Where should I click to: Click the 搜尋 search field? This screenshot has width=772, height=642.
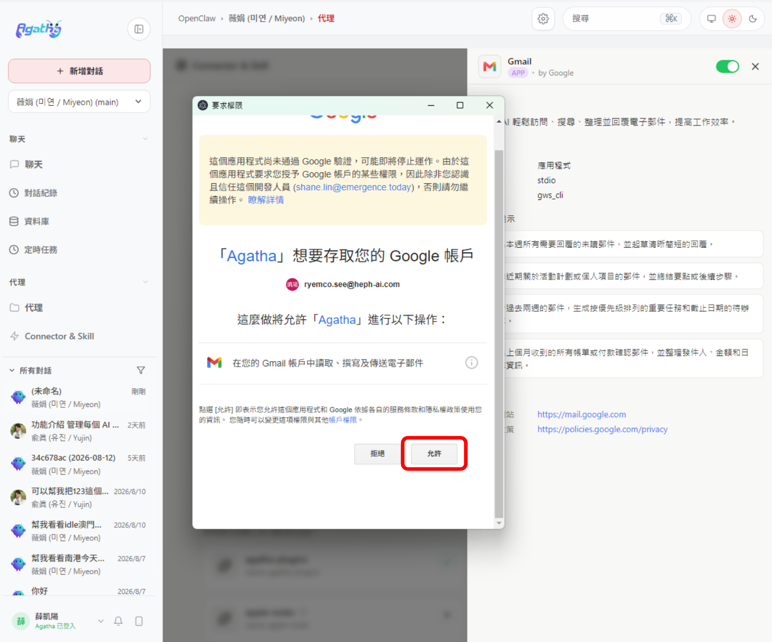tap(627, 19)
